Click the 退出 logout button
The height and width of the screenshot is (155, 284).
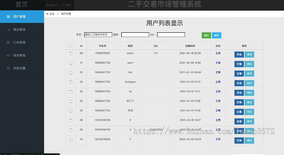(67, 5)
